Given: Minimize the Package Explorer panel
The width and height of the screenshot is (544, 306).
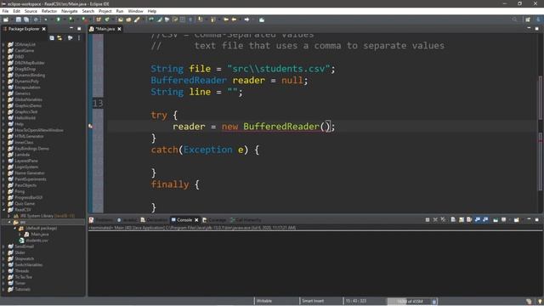Looking at the screenshot, I should [71, 28].
